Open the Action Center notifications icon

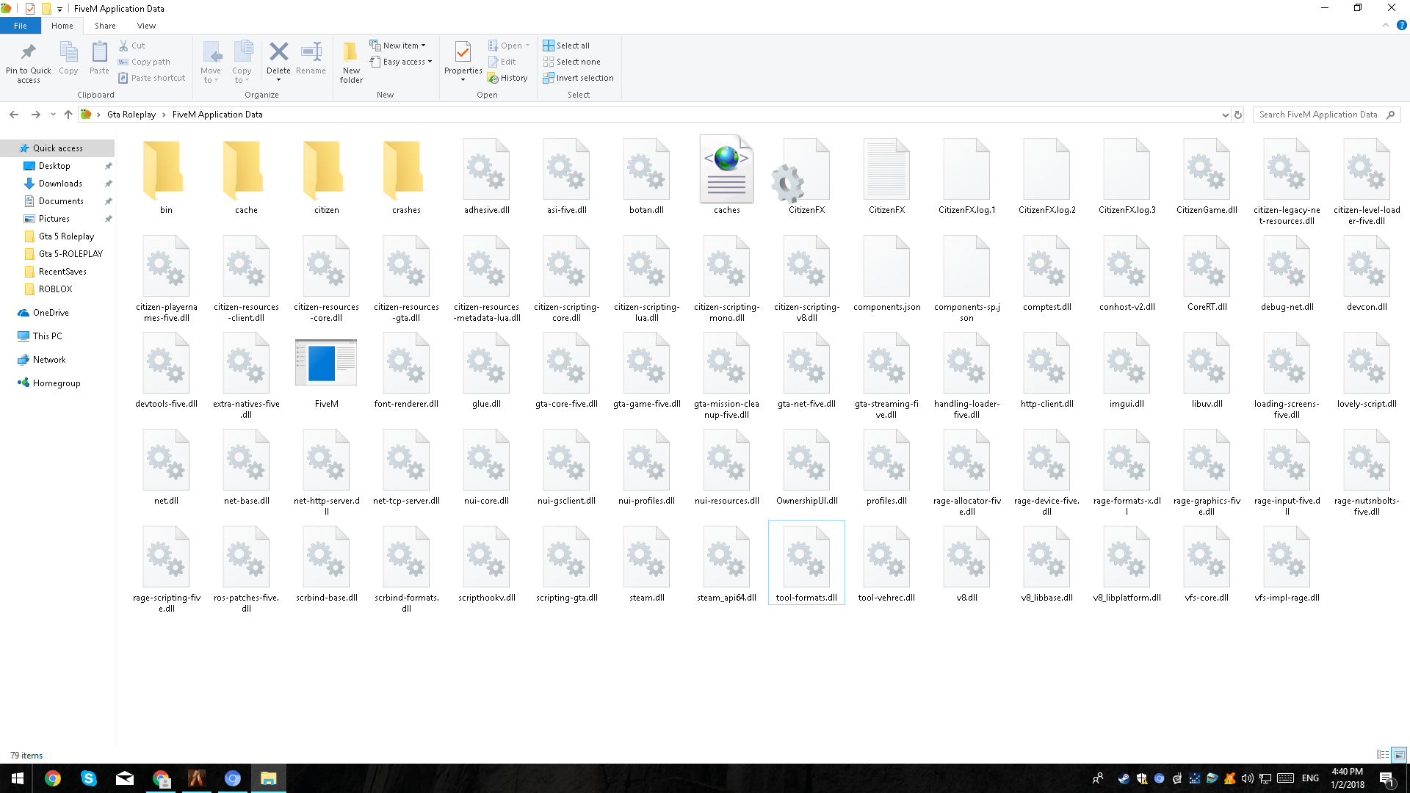point(1387,778)
